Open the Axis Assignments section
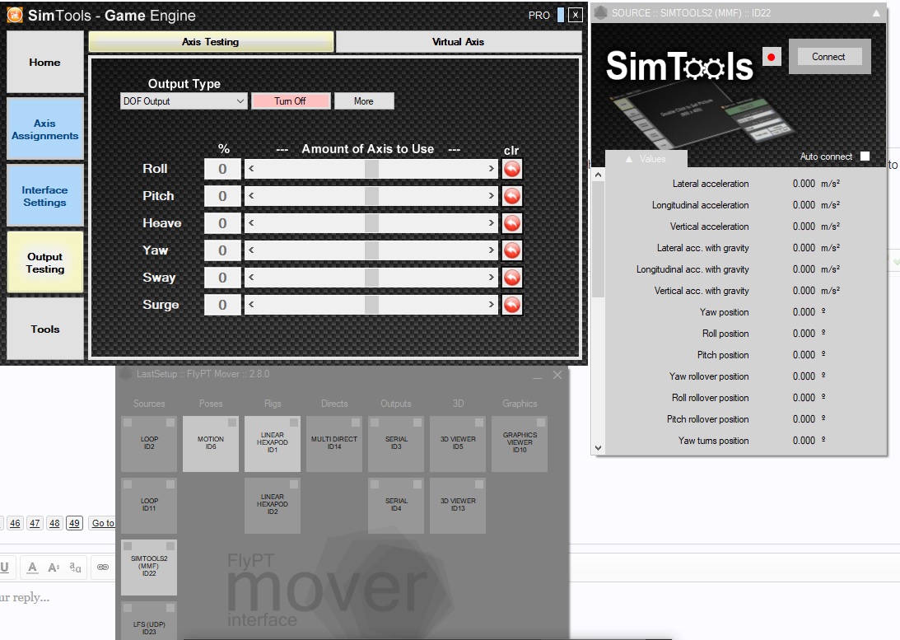The height and width of the screenshot is (640, 900). [44, 129]
